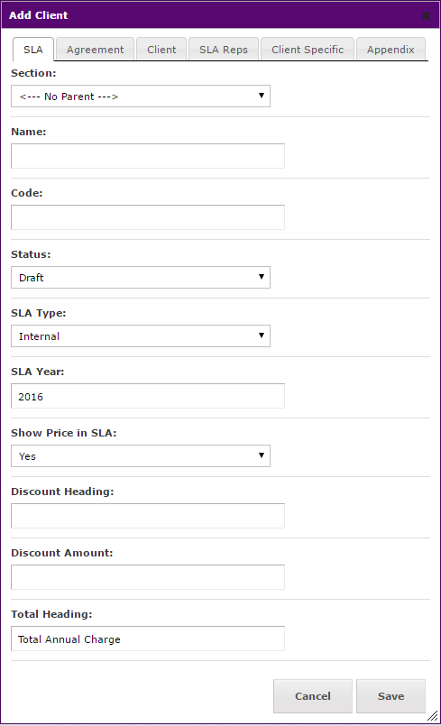Select the Client tab
Screen dimensions: 441x726
click(x=161, y=49)
